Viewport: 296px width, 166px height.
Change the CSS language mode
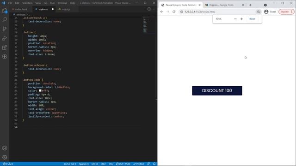111,164
